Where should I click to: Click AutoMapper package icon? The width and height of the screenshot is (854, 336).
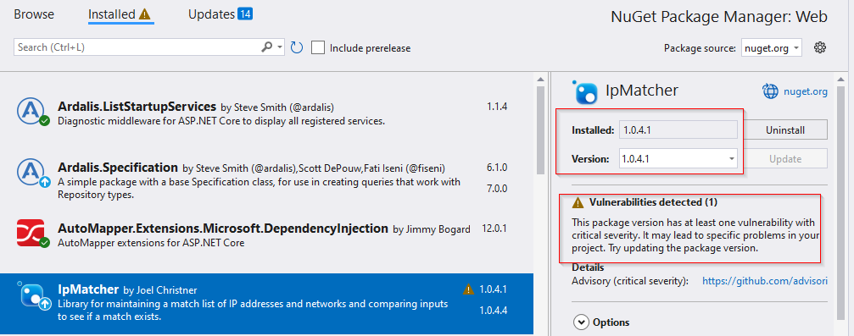[33, 234]
